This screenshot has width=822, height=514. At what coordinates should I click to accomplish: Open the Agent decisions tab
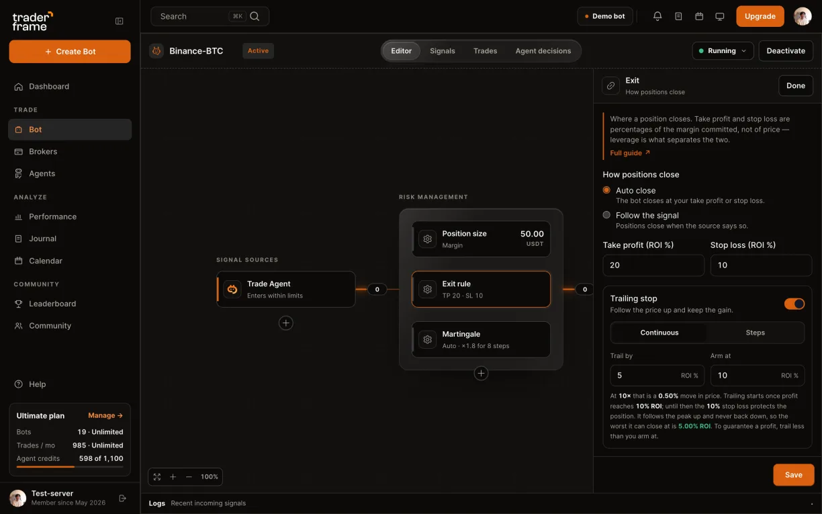click(x=543, y=51)
